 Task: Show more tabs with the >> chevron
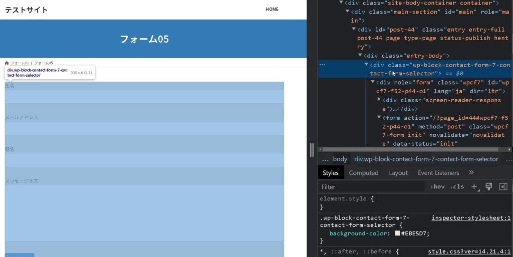pyautogui.click(x=471, y=172)
